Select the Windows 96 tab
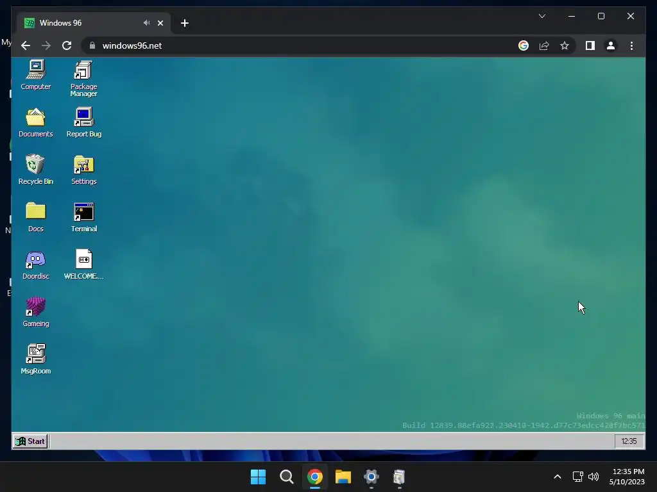 [x=93, y=23]
